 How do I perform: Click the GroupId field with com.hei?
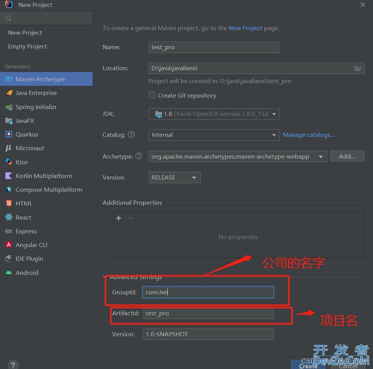[x=208, y=292]
